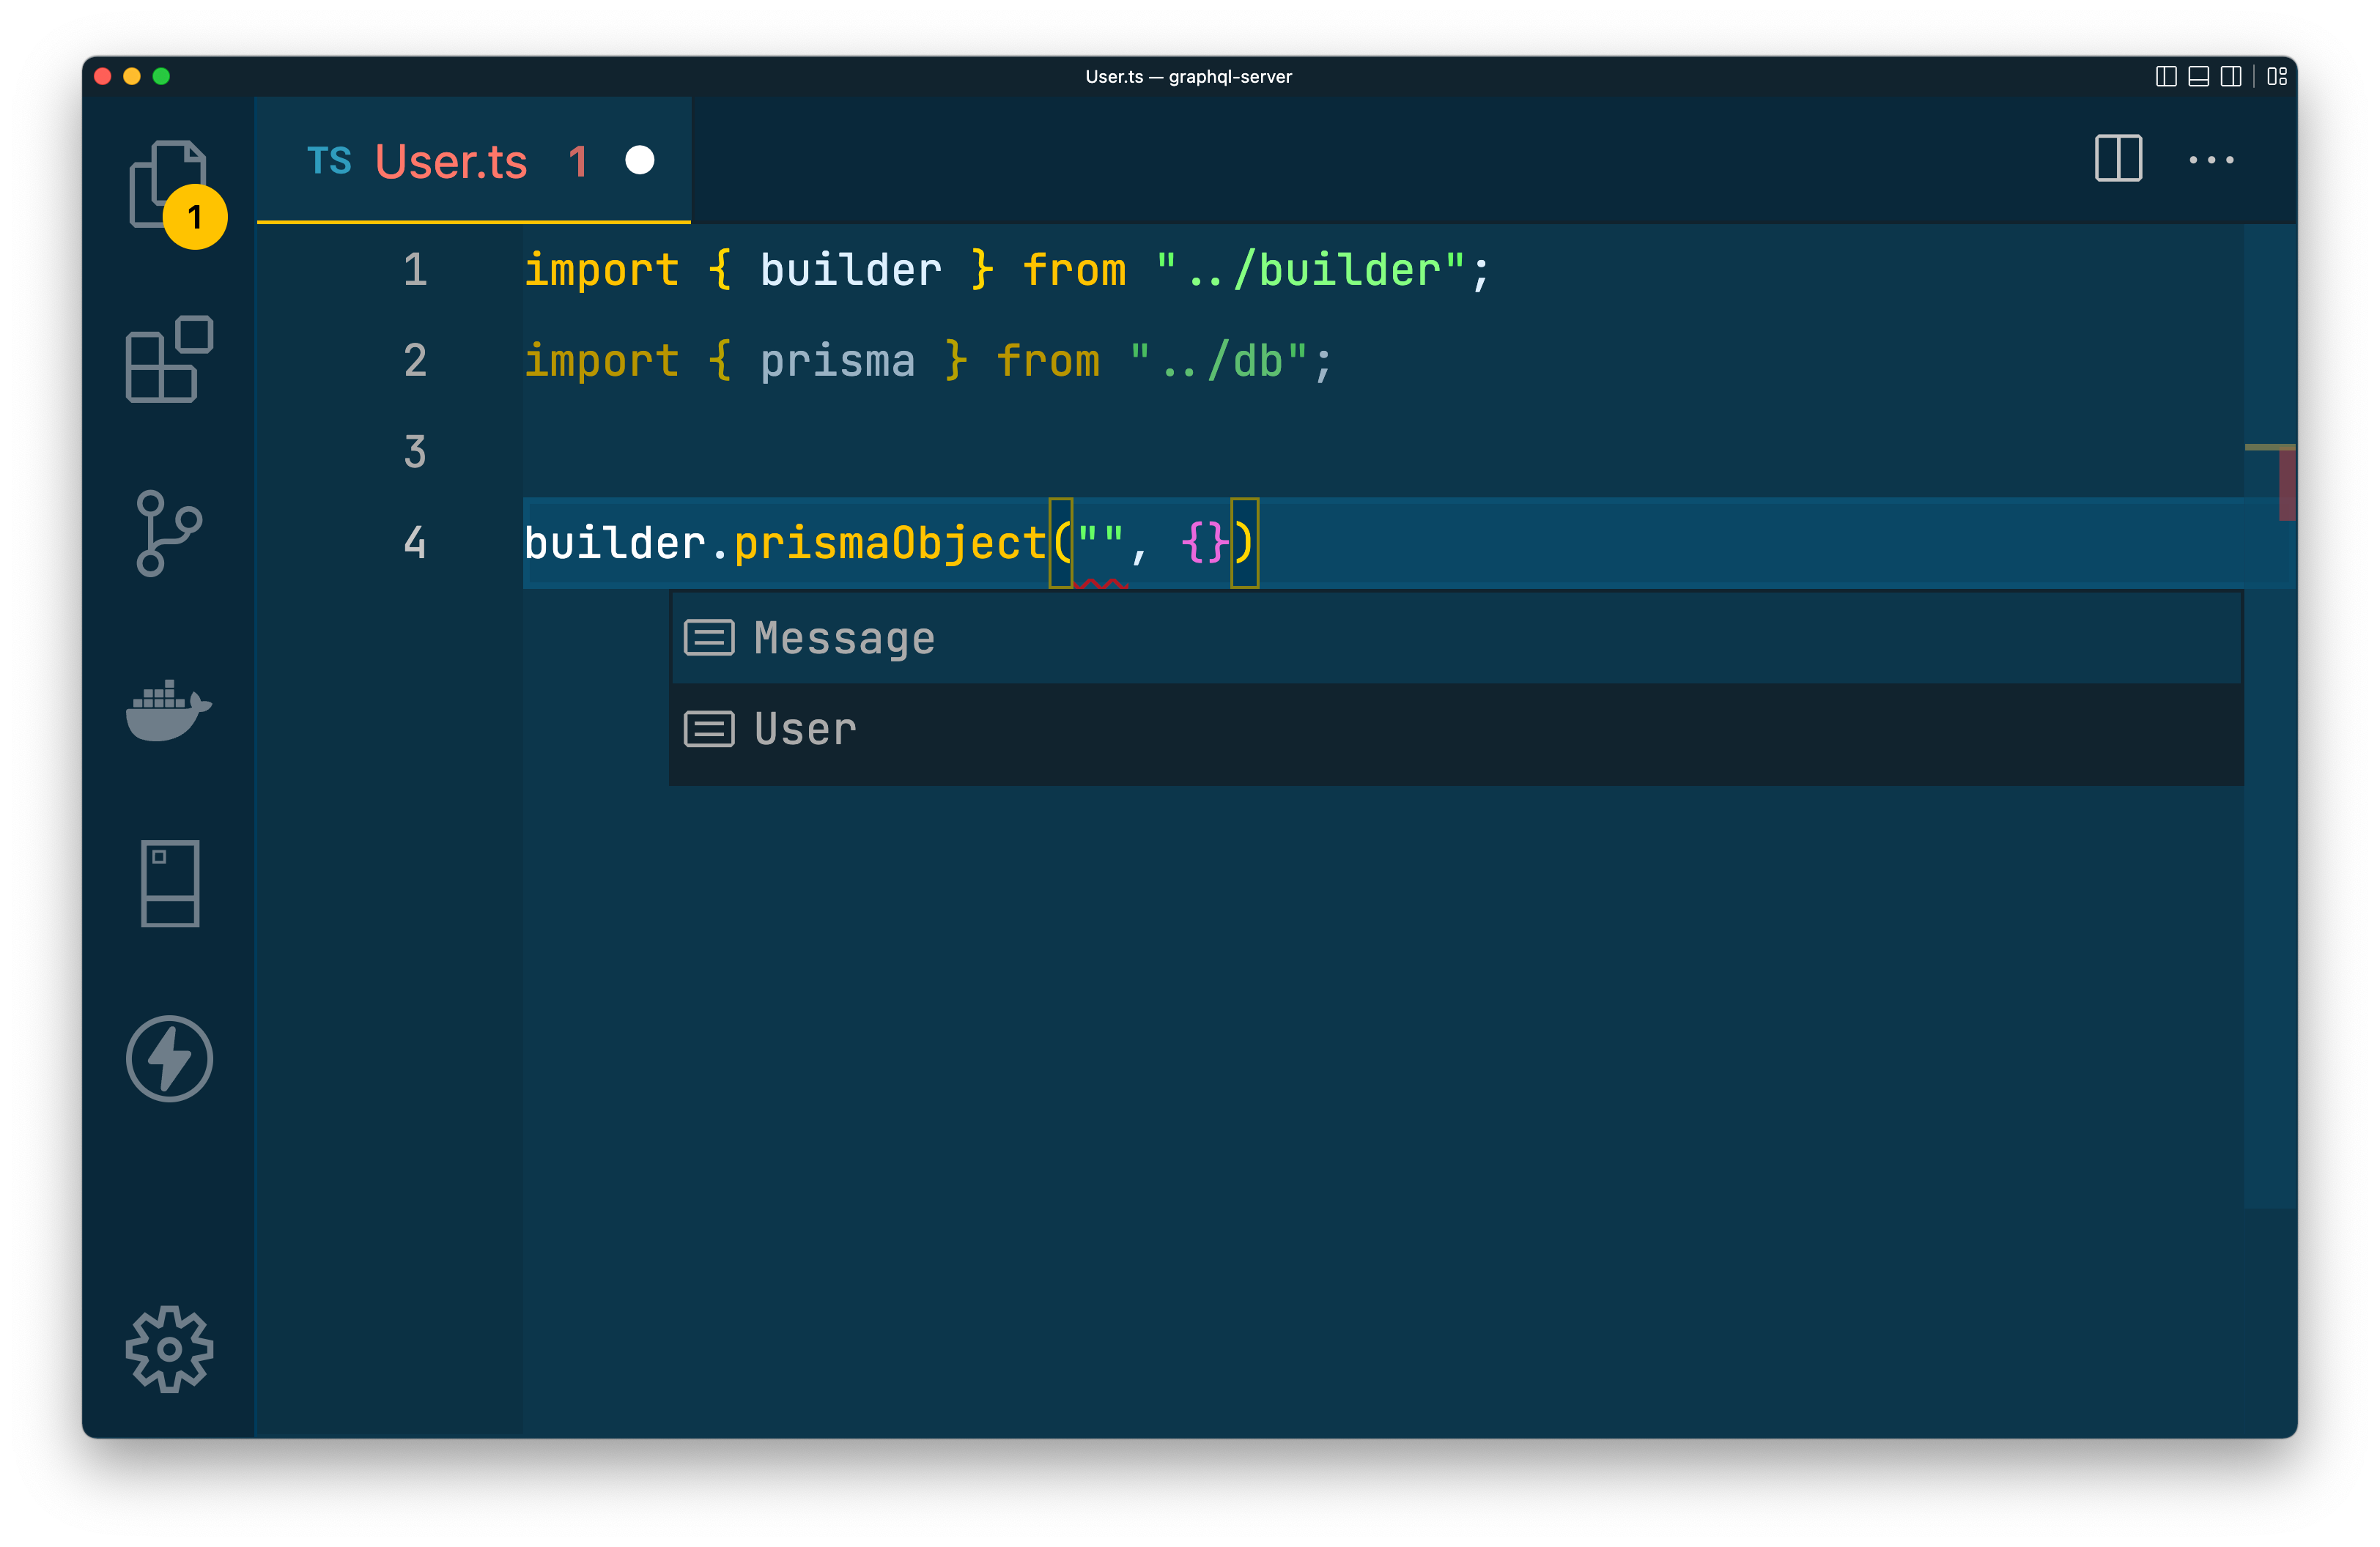This screenshot has height=1547, width=2380.
Task: Open the editor More Actions ellipsis menu
Action: point(2211,160)
